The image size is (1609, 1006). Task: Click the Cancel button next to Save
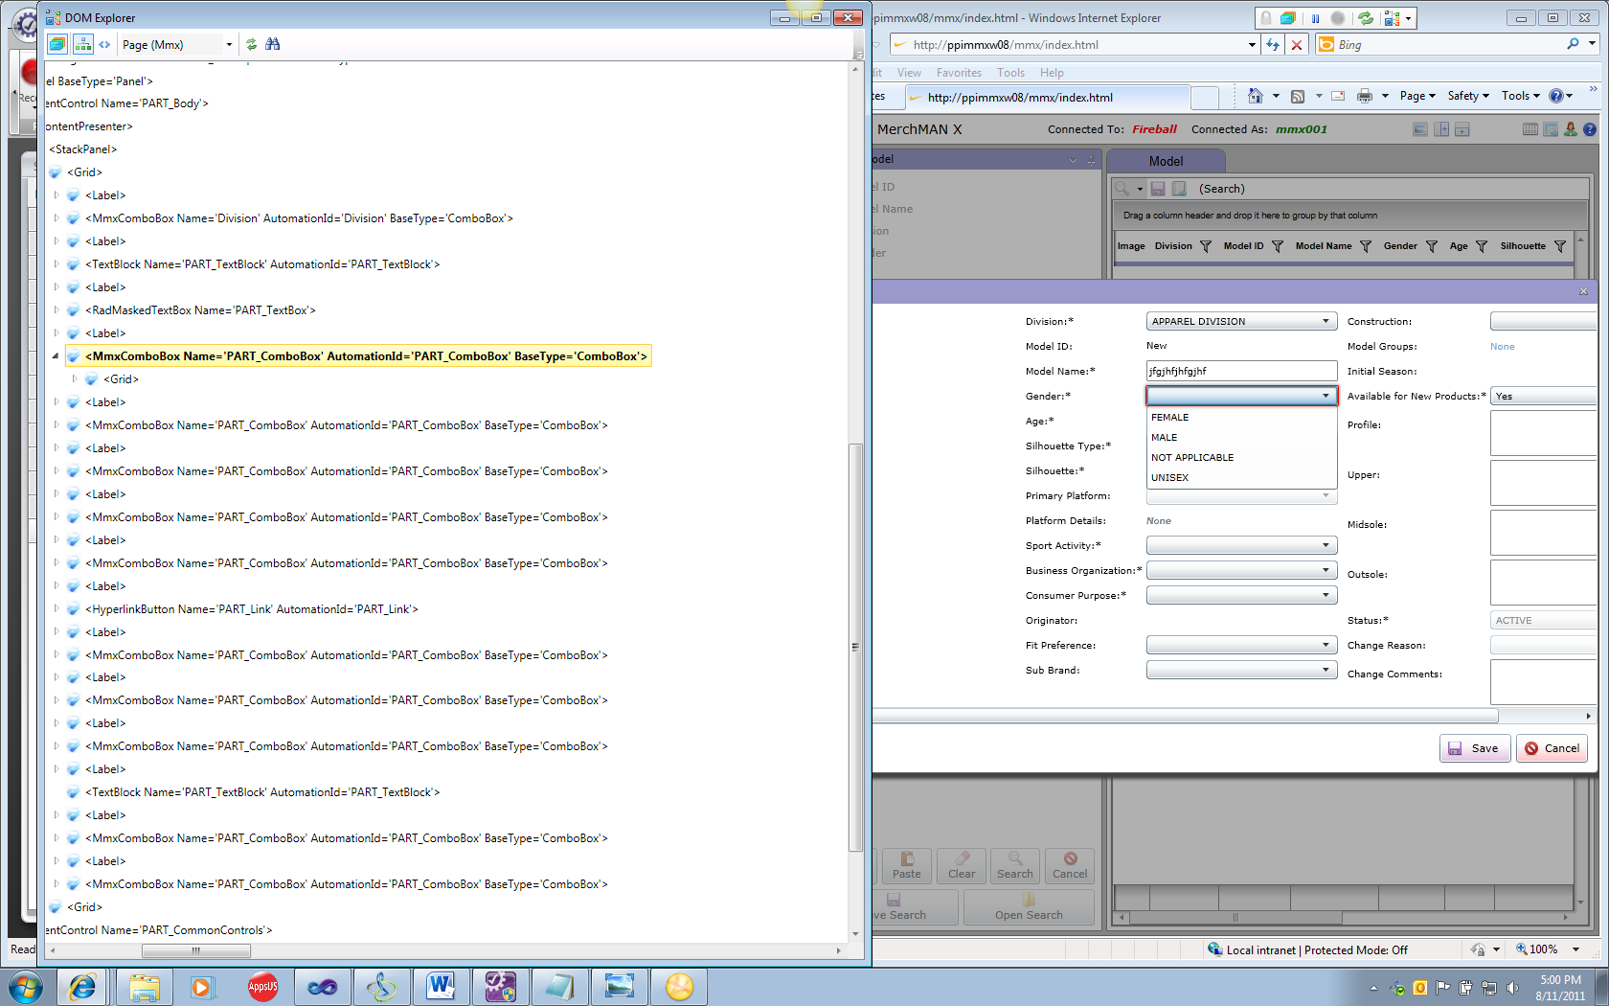1552,748
